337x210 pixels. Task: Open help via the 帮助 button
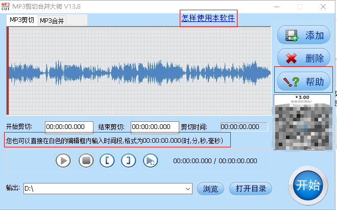point(303,81)
